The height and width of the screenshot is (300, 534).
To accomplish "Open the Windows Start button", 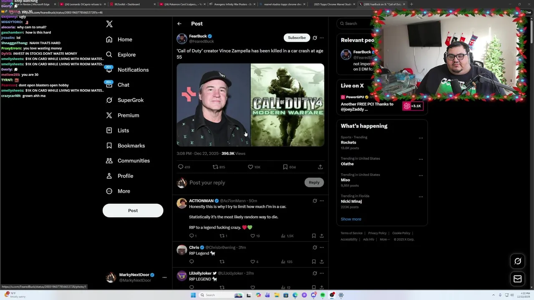I will 193,295.
